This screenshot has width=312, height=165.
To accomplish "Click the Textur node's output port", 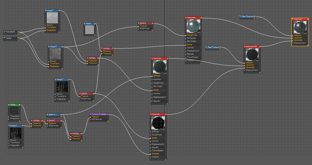I will click(19, 38).
